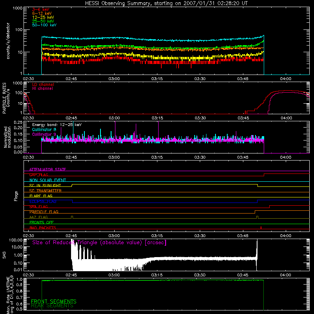Select the NON_SOLAR_EVENT flag label
Viewport: 314px width, 314px height.
point(47,180)
